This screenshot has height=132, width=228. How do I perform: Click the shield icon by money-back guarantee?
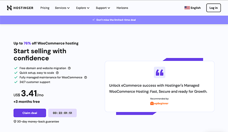coord(15,122)
